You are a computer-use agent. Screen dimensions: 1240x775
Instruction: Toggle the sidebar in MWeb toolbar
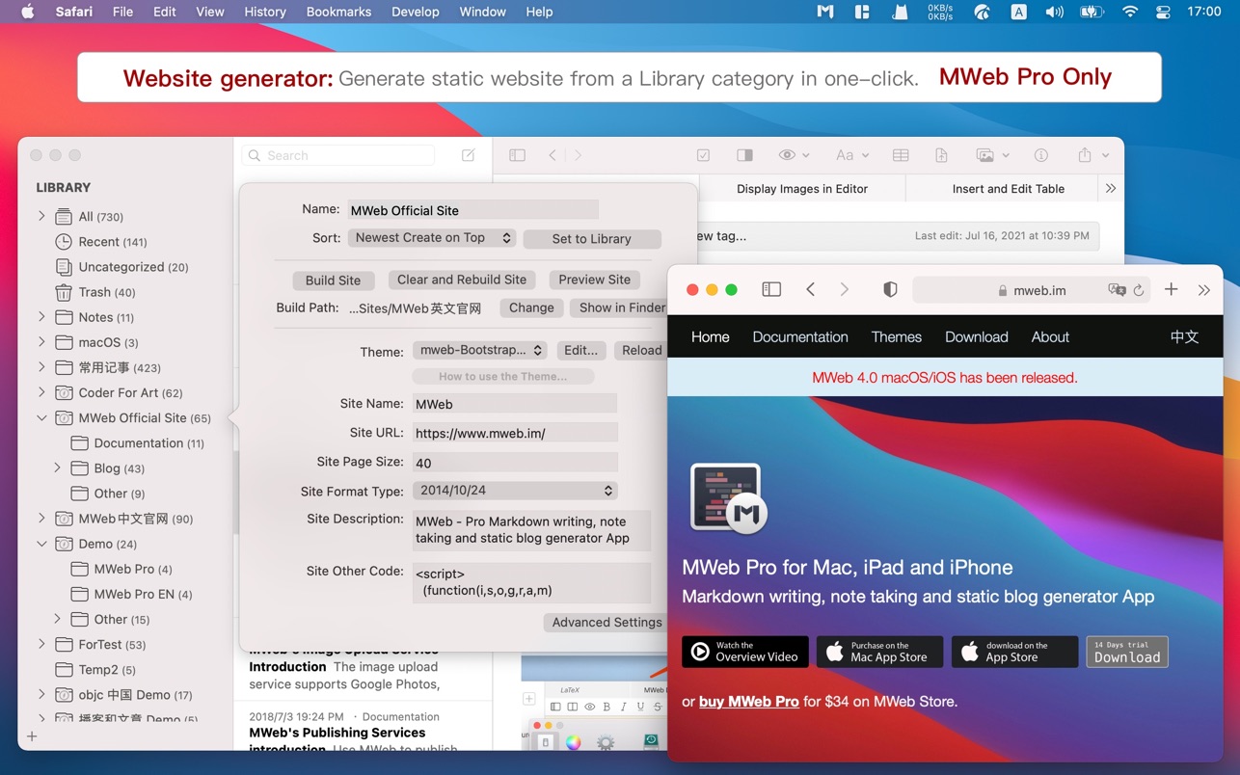(x=517, y=155)
